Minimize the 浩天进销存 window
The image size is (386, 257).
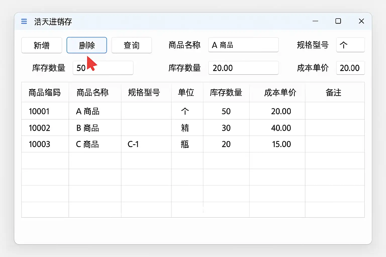315,21
